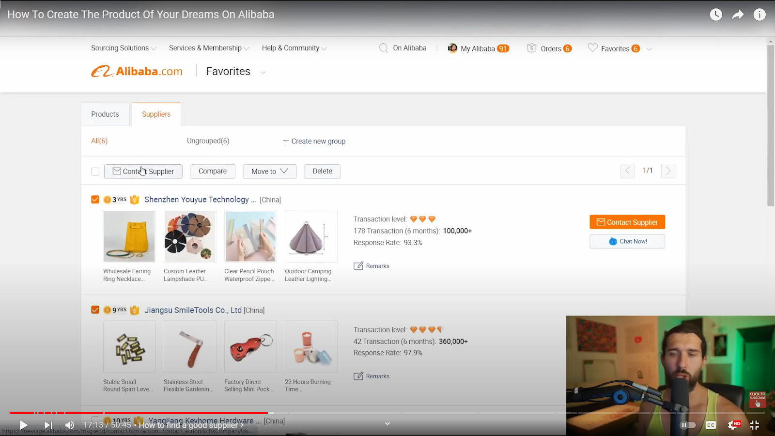Click the page vertical scrollbar
The image size is (775, 436).
[771, 126]
